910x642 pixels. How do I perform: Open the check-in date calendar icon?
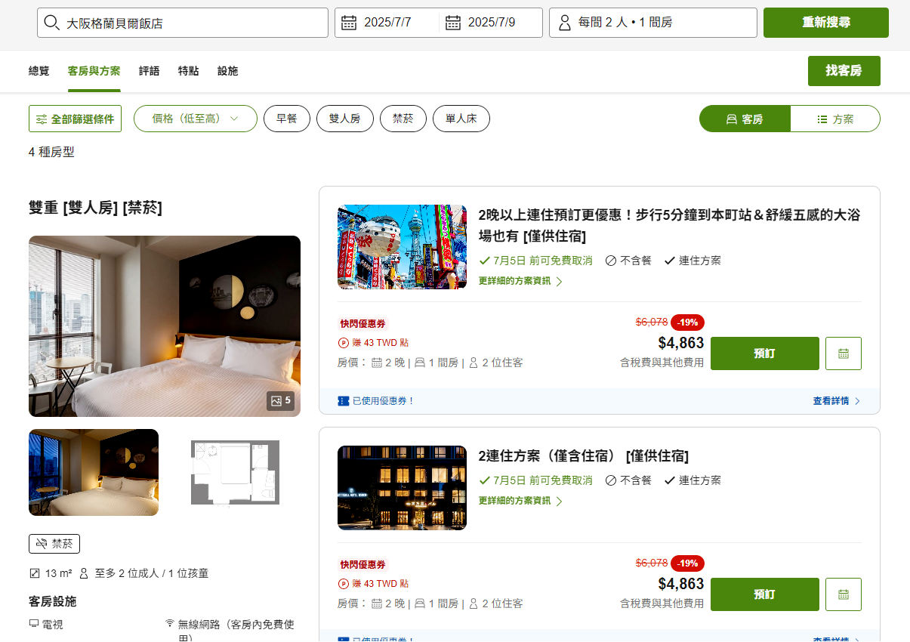pos(349,23)
